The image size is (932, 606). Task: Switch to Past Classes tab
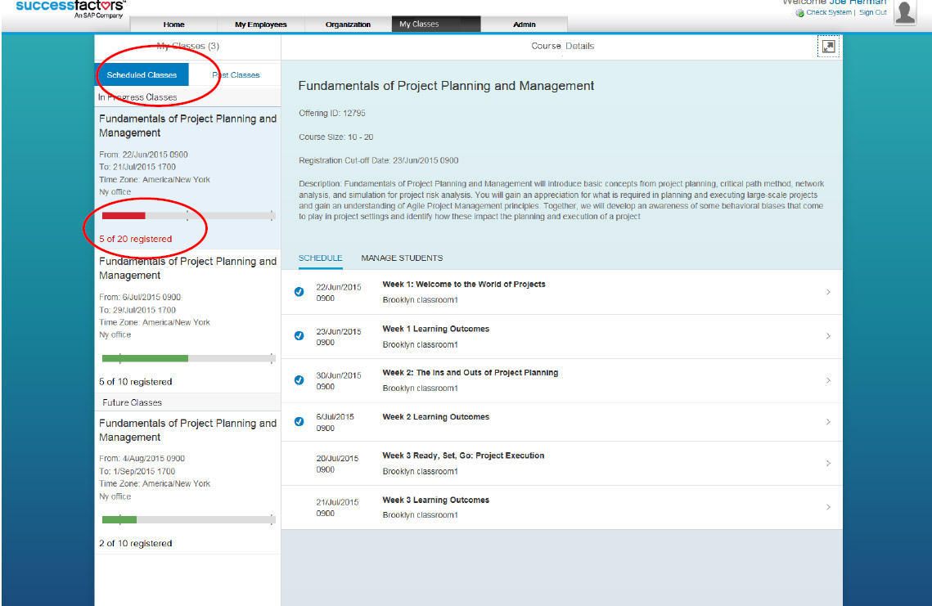pyautogui.click(x=236, y=75)
